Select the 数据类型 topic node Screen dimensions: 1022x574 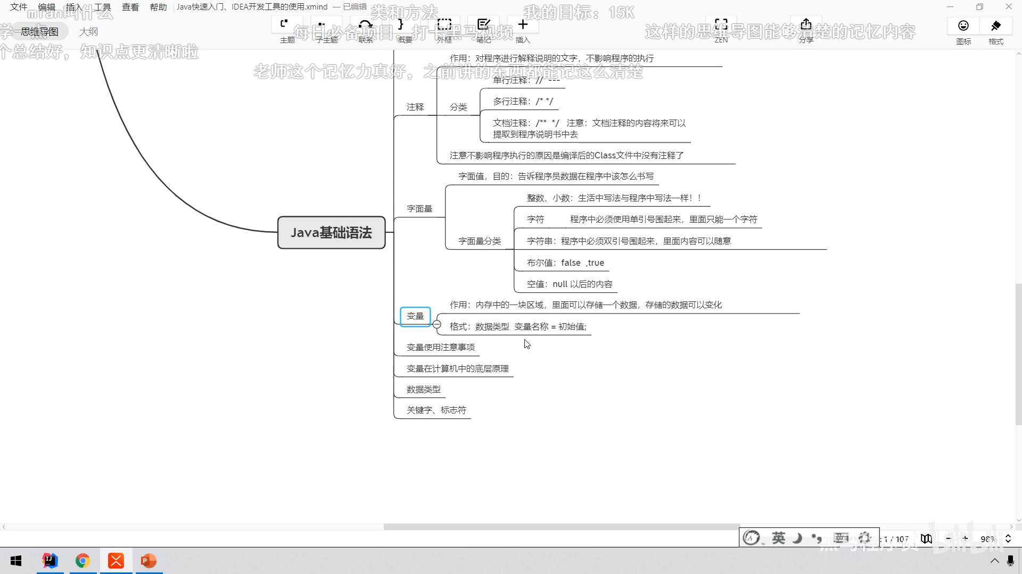click(424, 390)
